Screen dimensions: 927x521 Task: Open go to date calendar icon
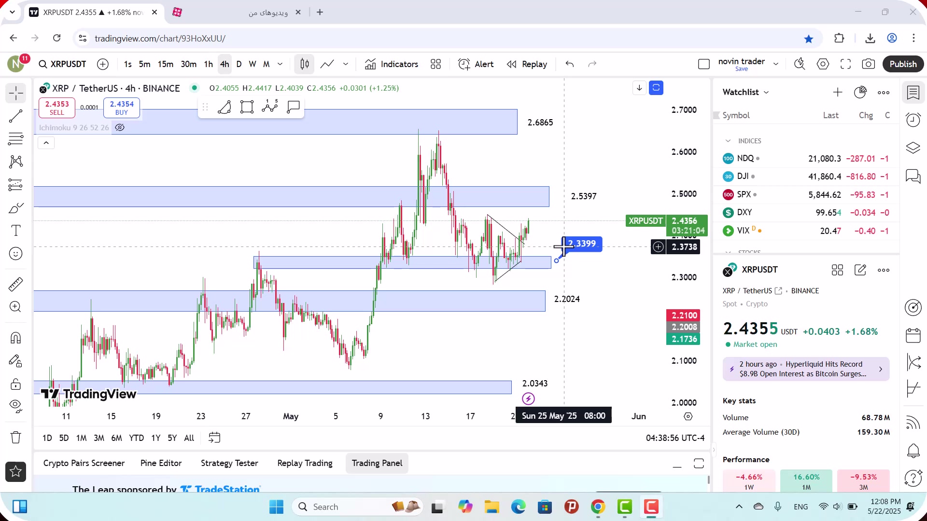pos(214,438)
